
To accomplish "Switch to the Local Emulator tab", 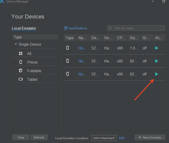I will coord(24,28).
